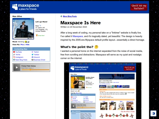Open the Instagram contact link

(19, 57)
